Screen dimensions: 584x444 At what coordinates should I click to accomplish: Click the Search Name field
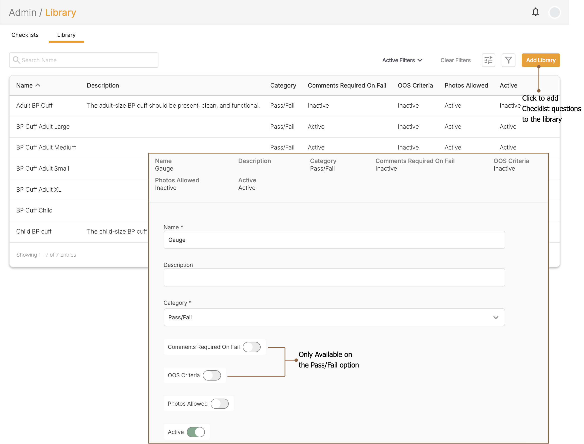pos(87,60)
